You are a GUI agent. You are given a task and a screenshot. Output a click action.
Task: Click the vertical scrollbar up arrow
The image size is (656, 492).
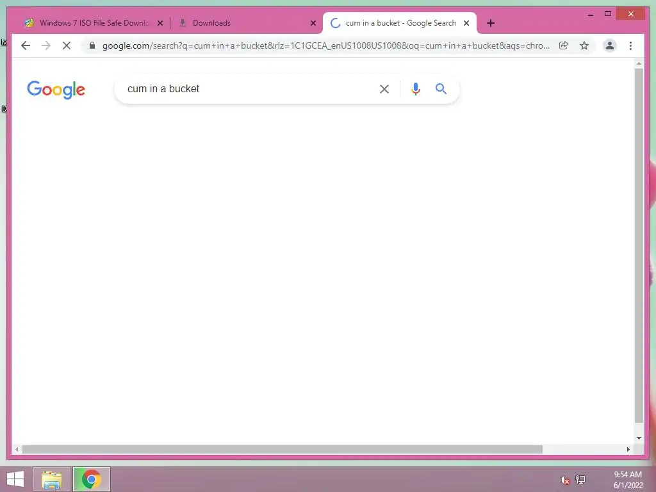click(x=639, y=63)
